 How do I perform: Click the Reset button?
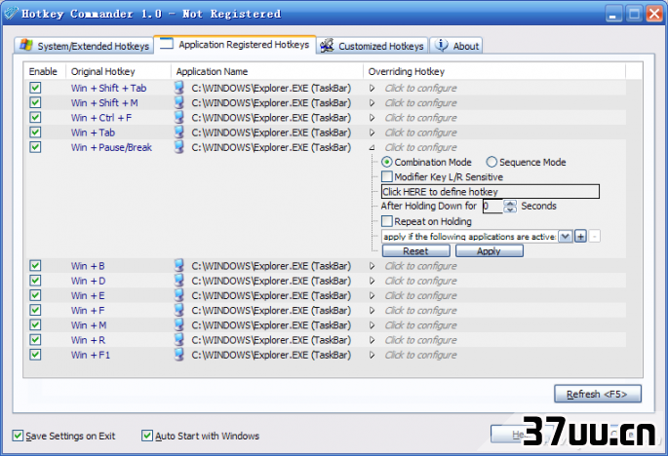point(415,250)
